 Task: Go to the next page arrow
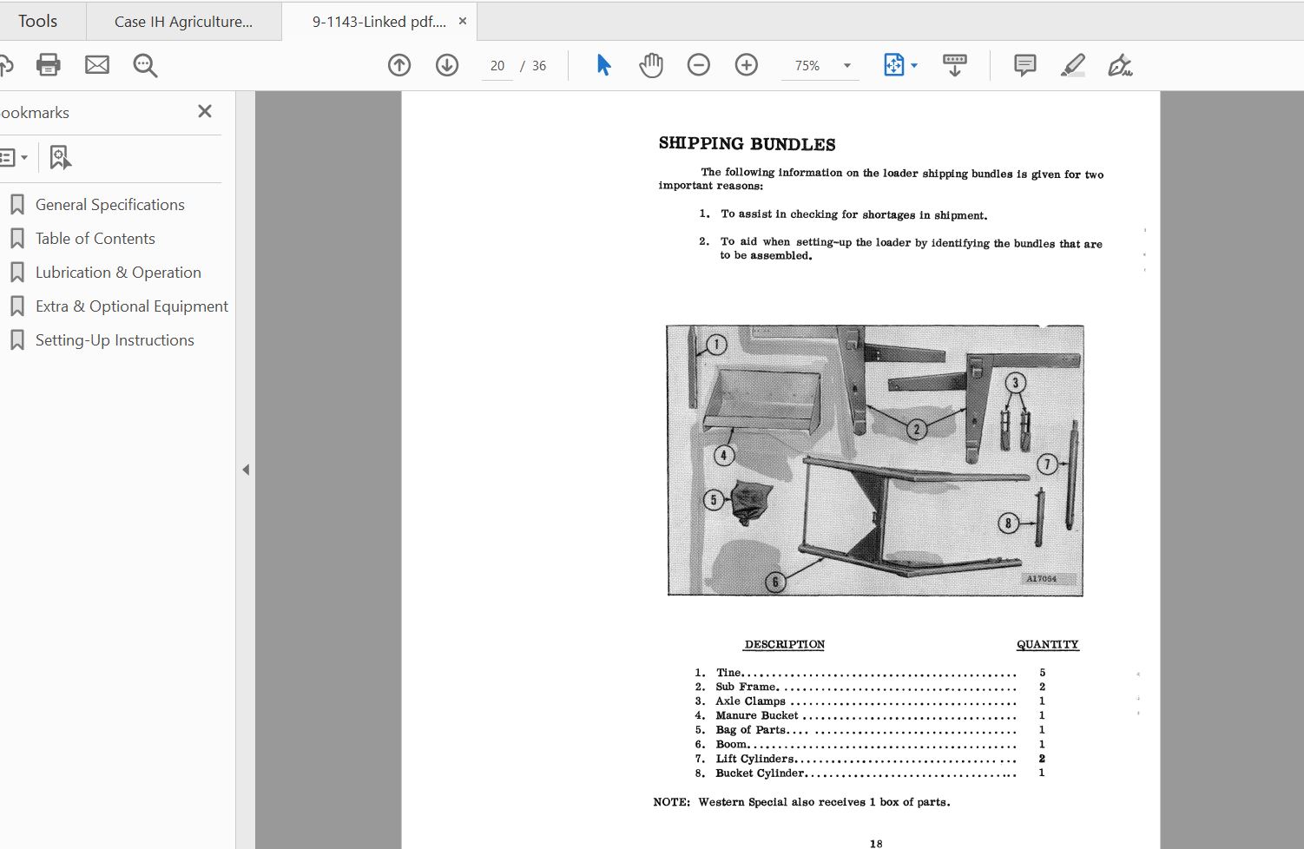point(446,64)
